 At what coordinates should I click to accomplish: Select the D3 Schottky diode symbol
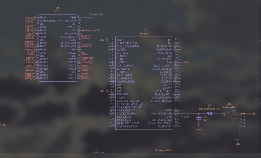pyautogui.click(x=209, y=113)
